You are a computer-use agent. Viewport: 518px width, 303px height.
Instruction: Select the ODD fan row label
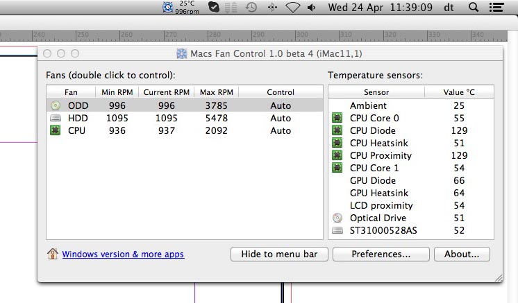78,105
